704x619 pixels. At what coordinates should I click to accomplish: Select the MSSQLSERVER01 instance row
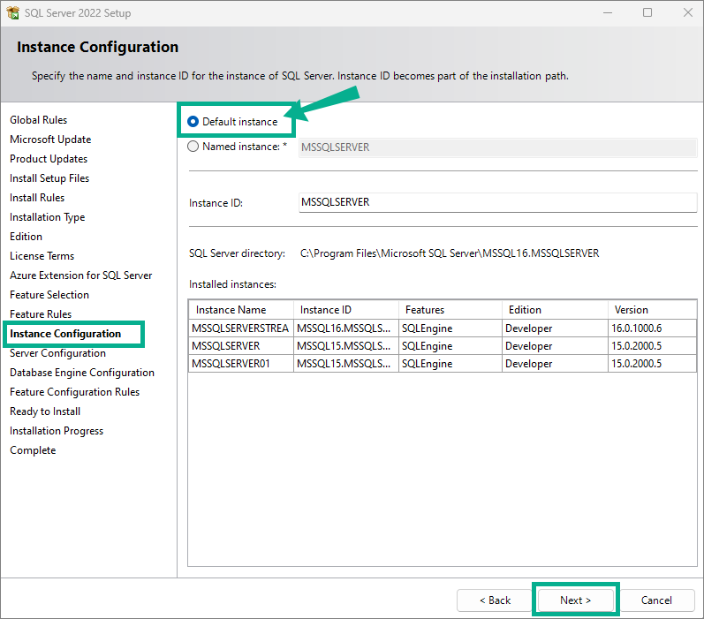tap(443, 364)
